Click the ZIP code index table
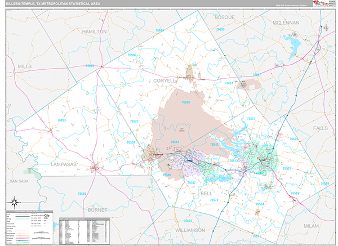The image size is (338, 246). point(84,227)
